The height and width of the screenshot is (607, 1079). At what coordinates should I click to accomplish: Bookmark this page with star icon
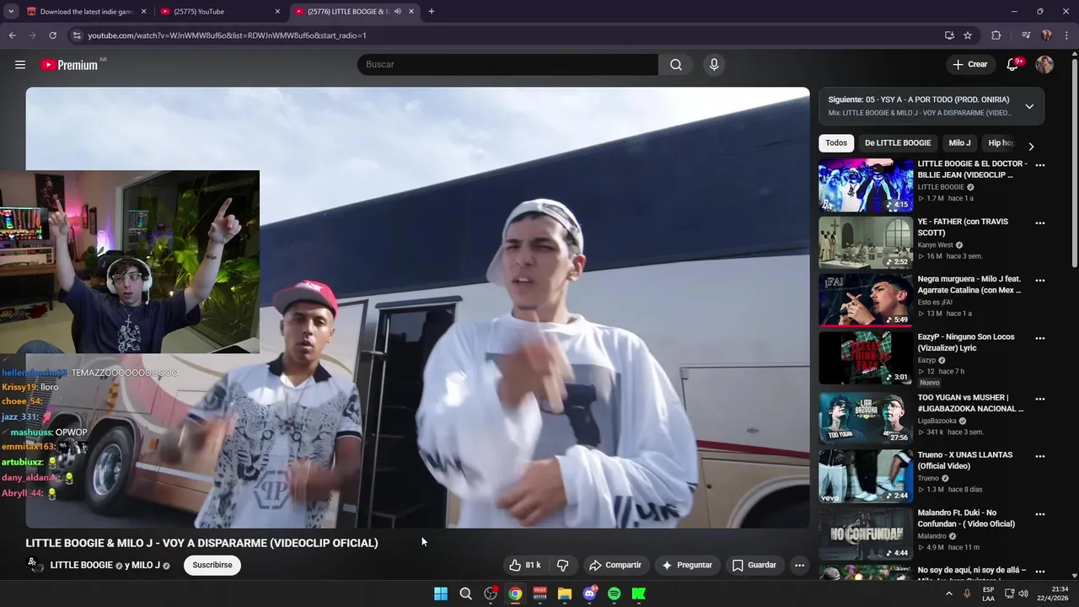tap(968, 35)
